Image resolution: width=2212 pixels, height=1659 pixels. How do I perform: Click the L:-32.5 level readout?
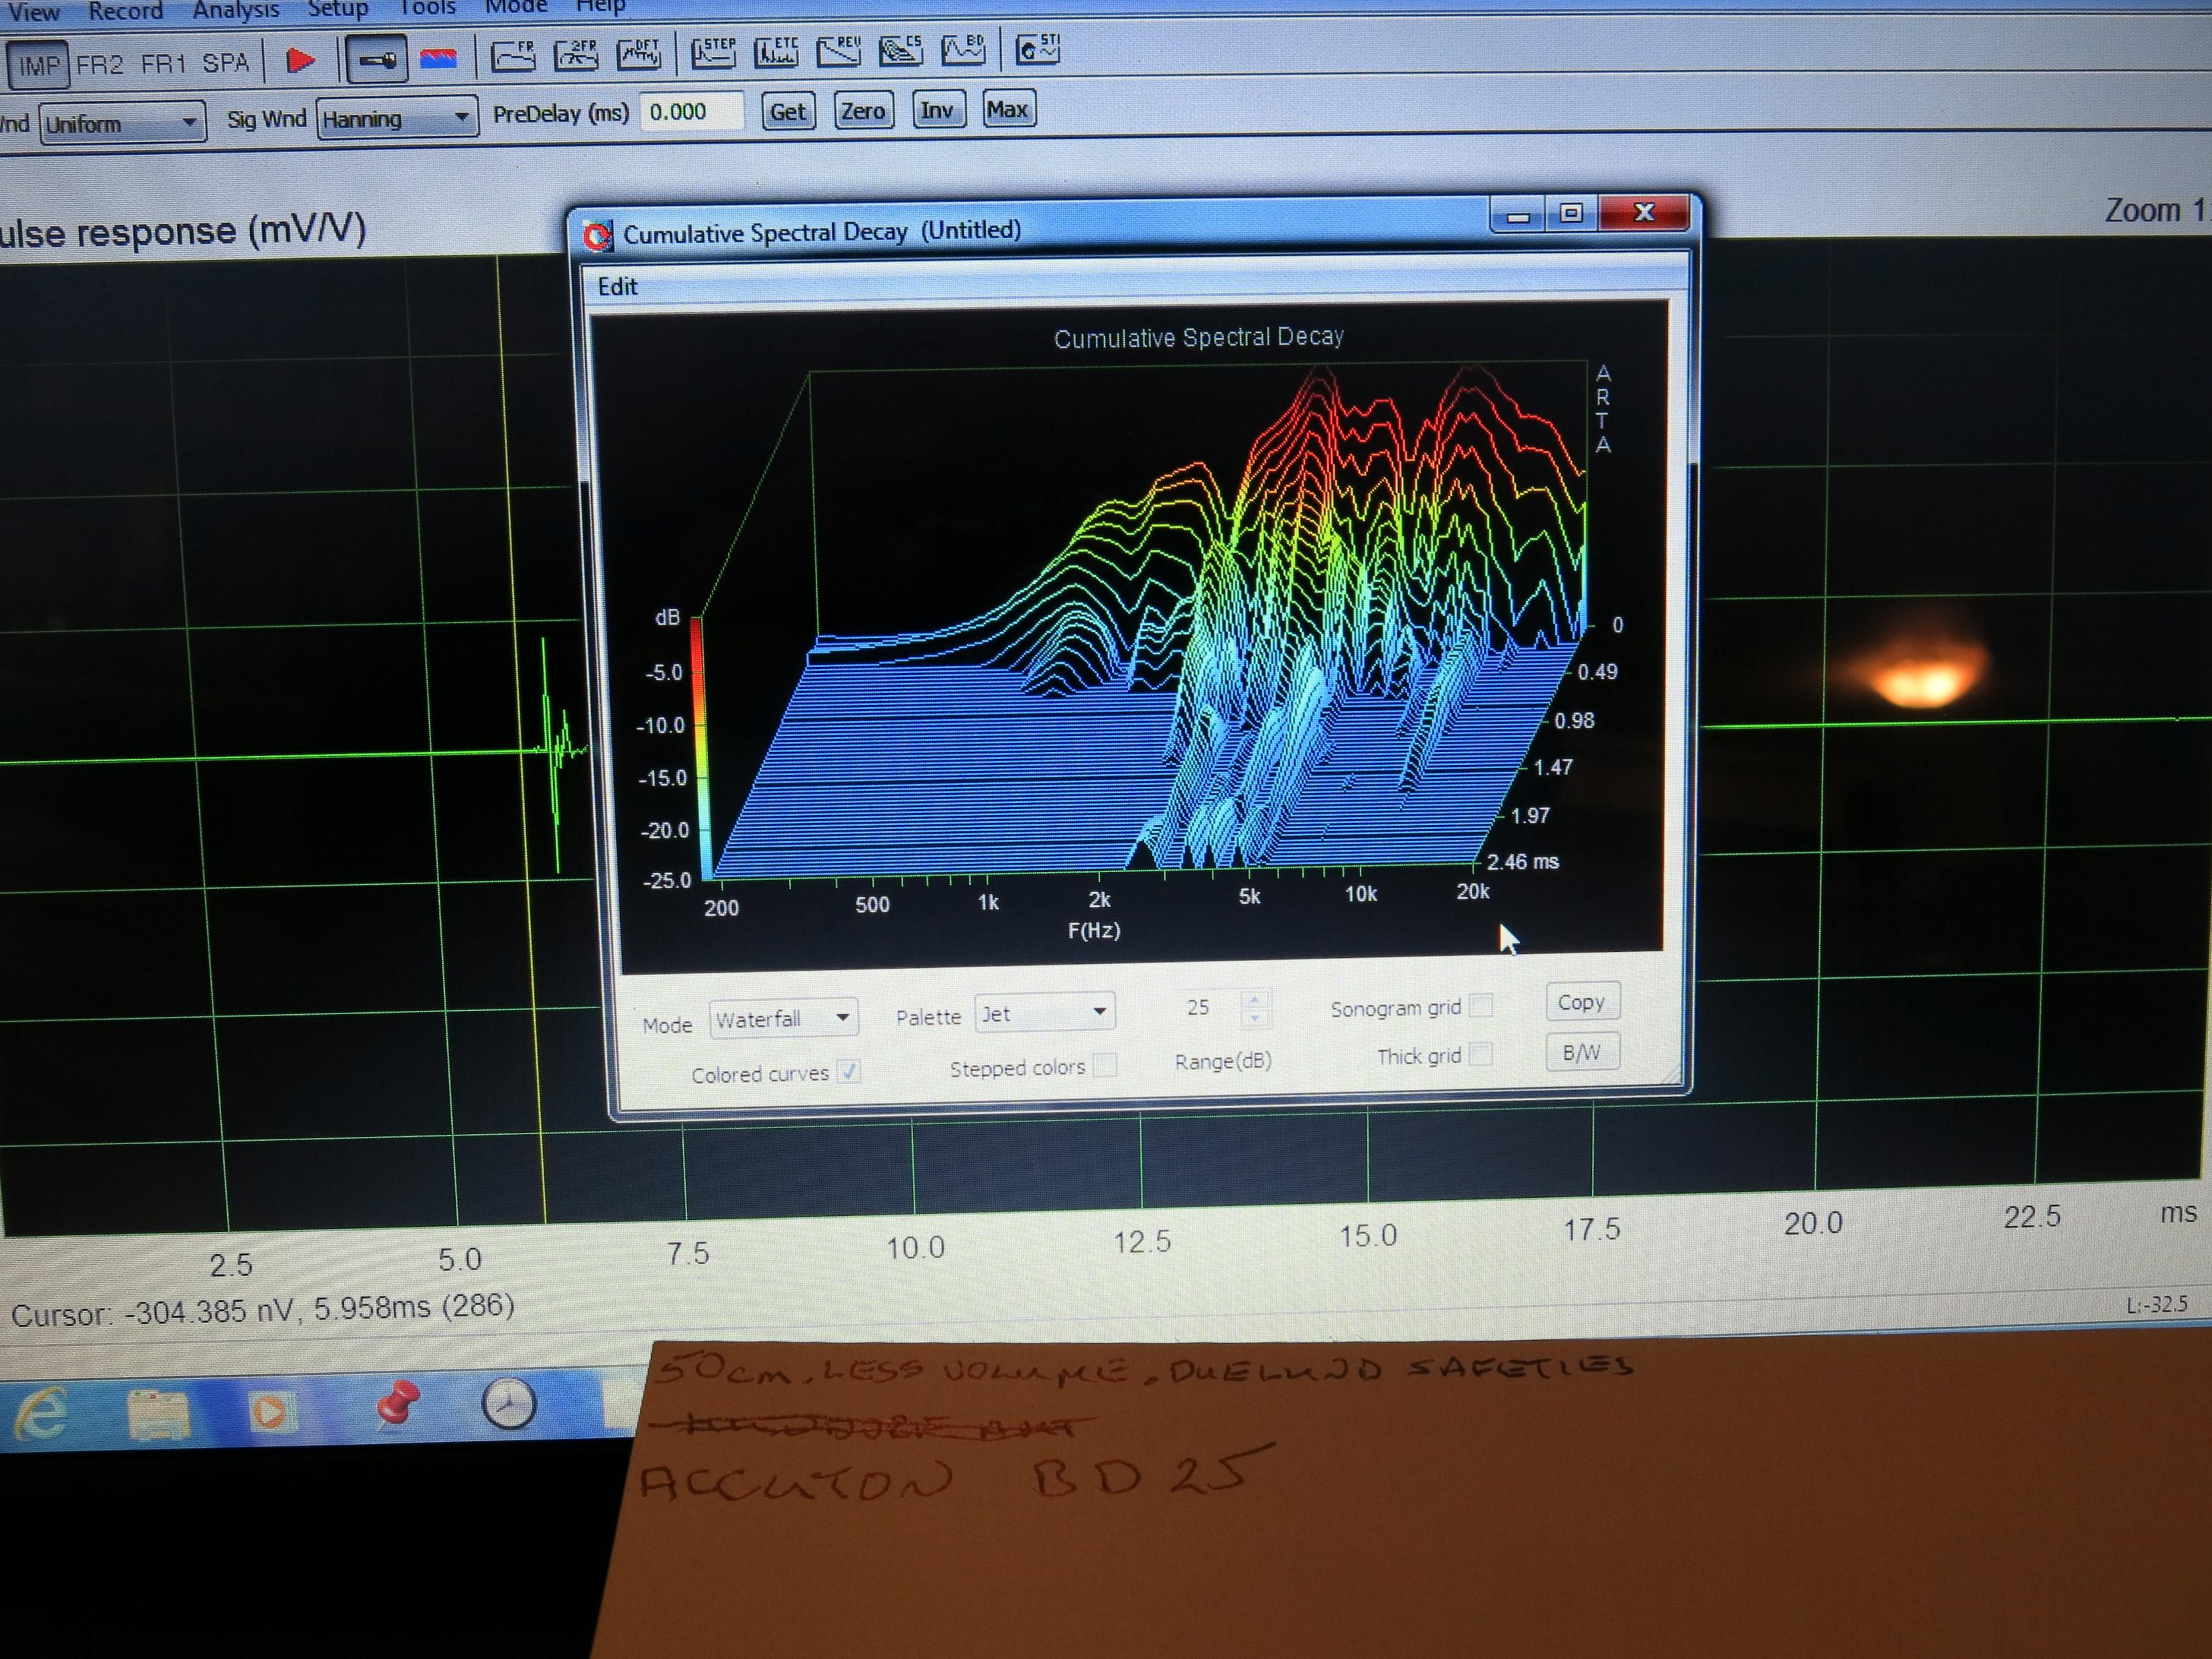pyautogui.click(x=2157, y=1305)
